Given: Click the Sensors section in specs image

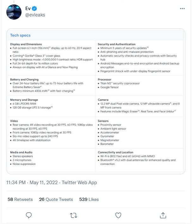Looking at the screenshot, I should pyautogui.click(x=104, y=121).
